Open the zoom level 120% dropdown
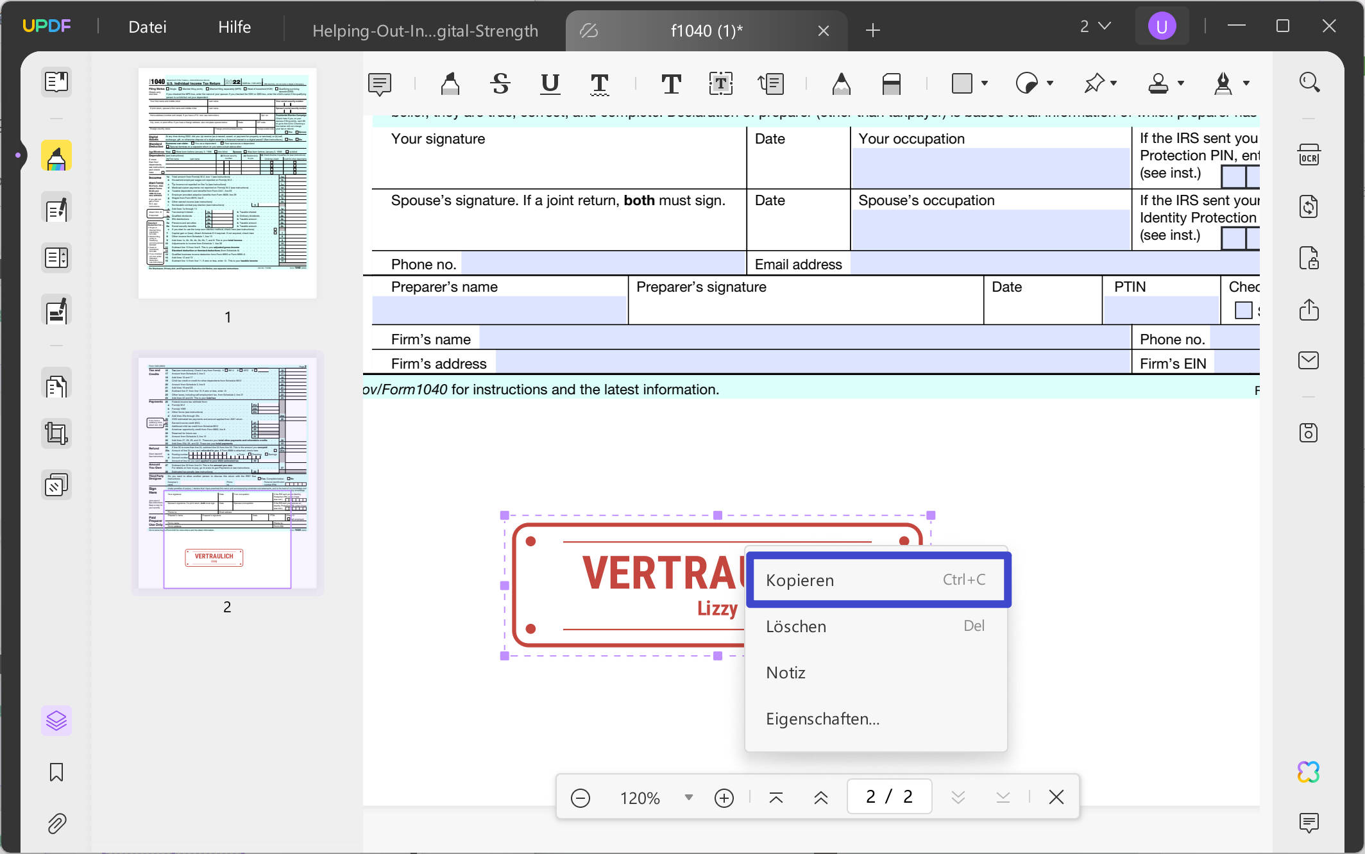The width and height of the screenshot is (1365, 854). (x=688, y=798)
